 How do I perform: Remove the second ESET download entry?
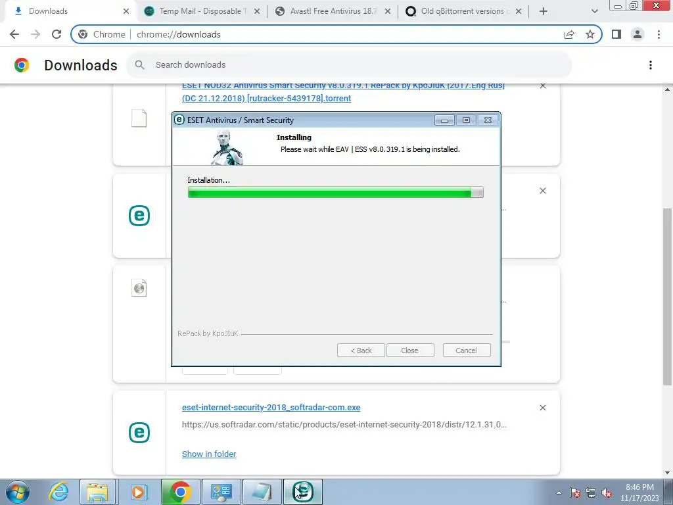point(542,191)
